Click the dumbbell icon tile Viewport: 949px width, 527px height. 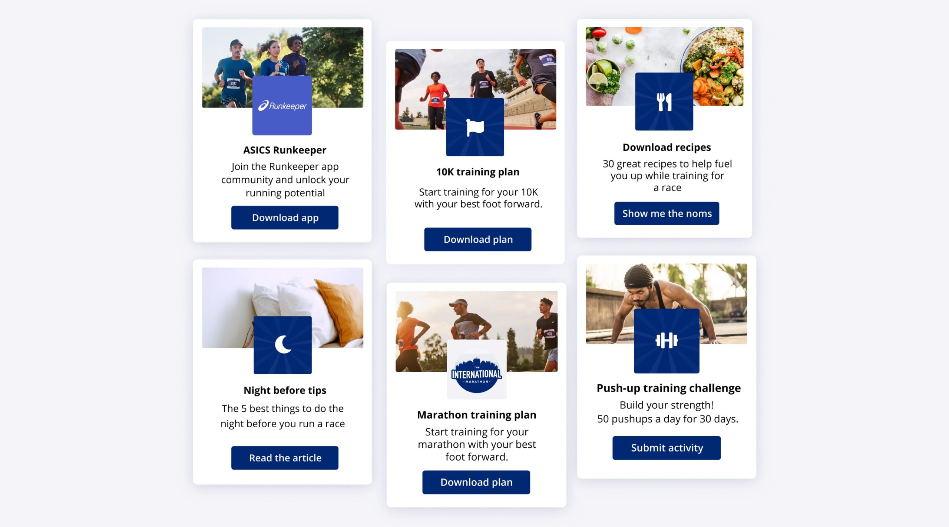pos(667,341)
